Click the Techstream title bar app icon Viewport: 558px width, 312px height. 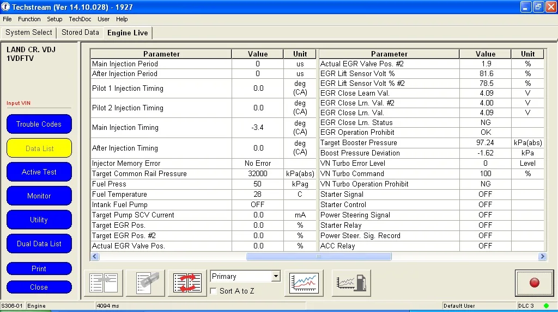tap(5, 7)
